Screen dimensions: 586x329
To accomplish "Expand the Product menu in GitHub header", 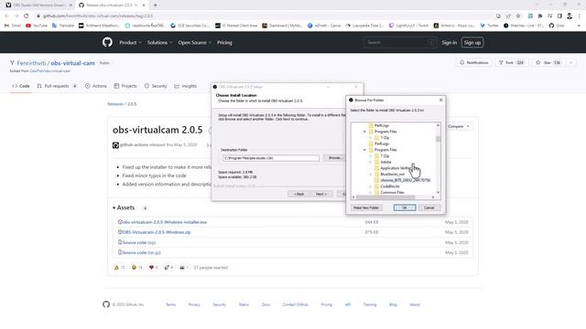I will [x=130, y=43].
